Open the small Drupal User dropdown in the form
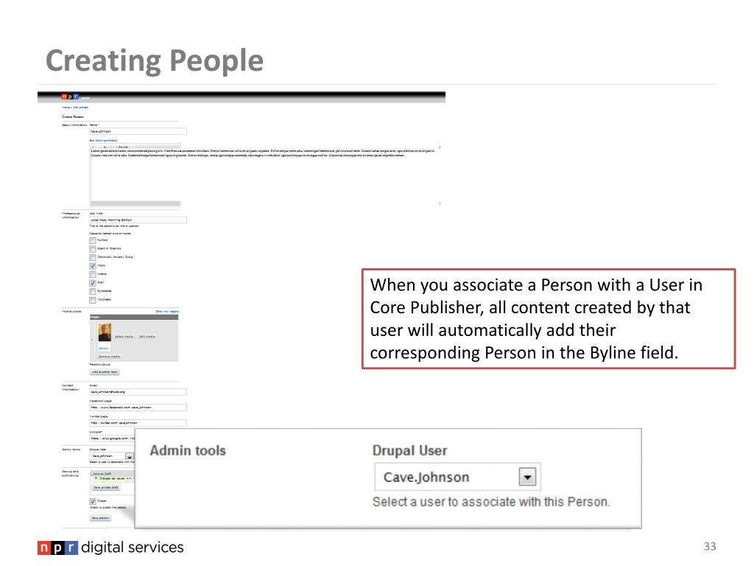 pyautogui.click(x=112, y=455)
